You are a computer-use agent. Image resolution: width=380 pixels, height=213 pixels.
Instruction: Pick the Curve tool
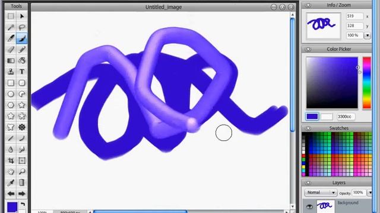pyautogui.click(x=22, y=138)
